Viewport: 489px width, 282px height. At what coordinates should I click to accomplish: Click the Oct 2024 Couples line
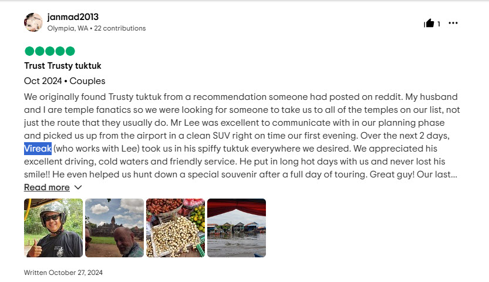[65, 81]
